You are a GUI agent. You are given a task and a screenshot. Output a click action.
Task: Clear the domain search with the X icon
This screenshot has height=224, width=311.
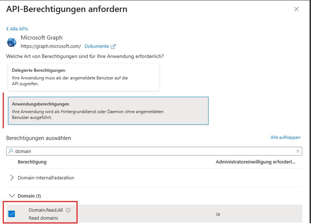[x=298, y=151]
